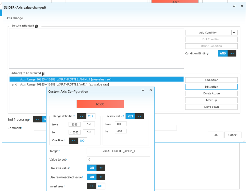Toggle the Condition Binding AND switch
Viewport: 246px width, 191px height.
tap(227, 53)
